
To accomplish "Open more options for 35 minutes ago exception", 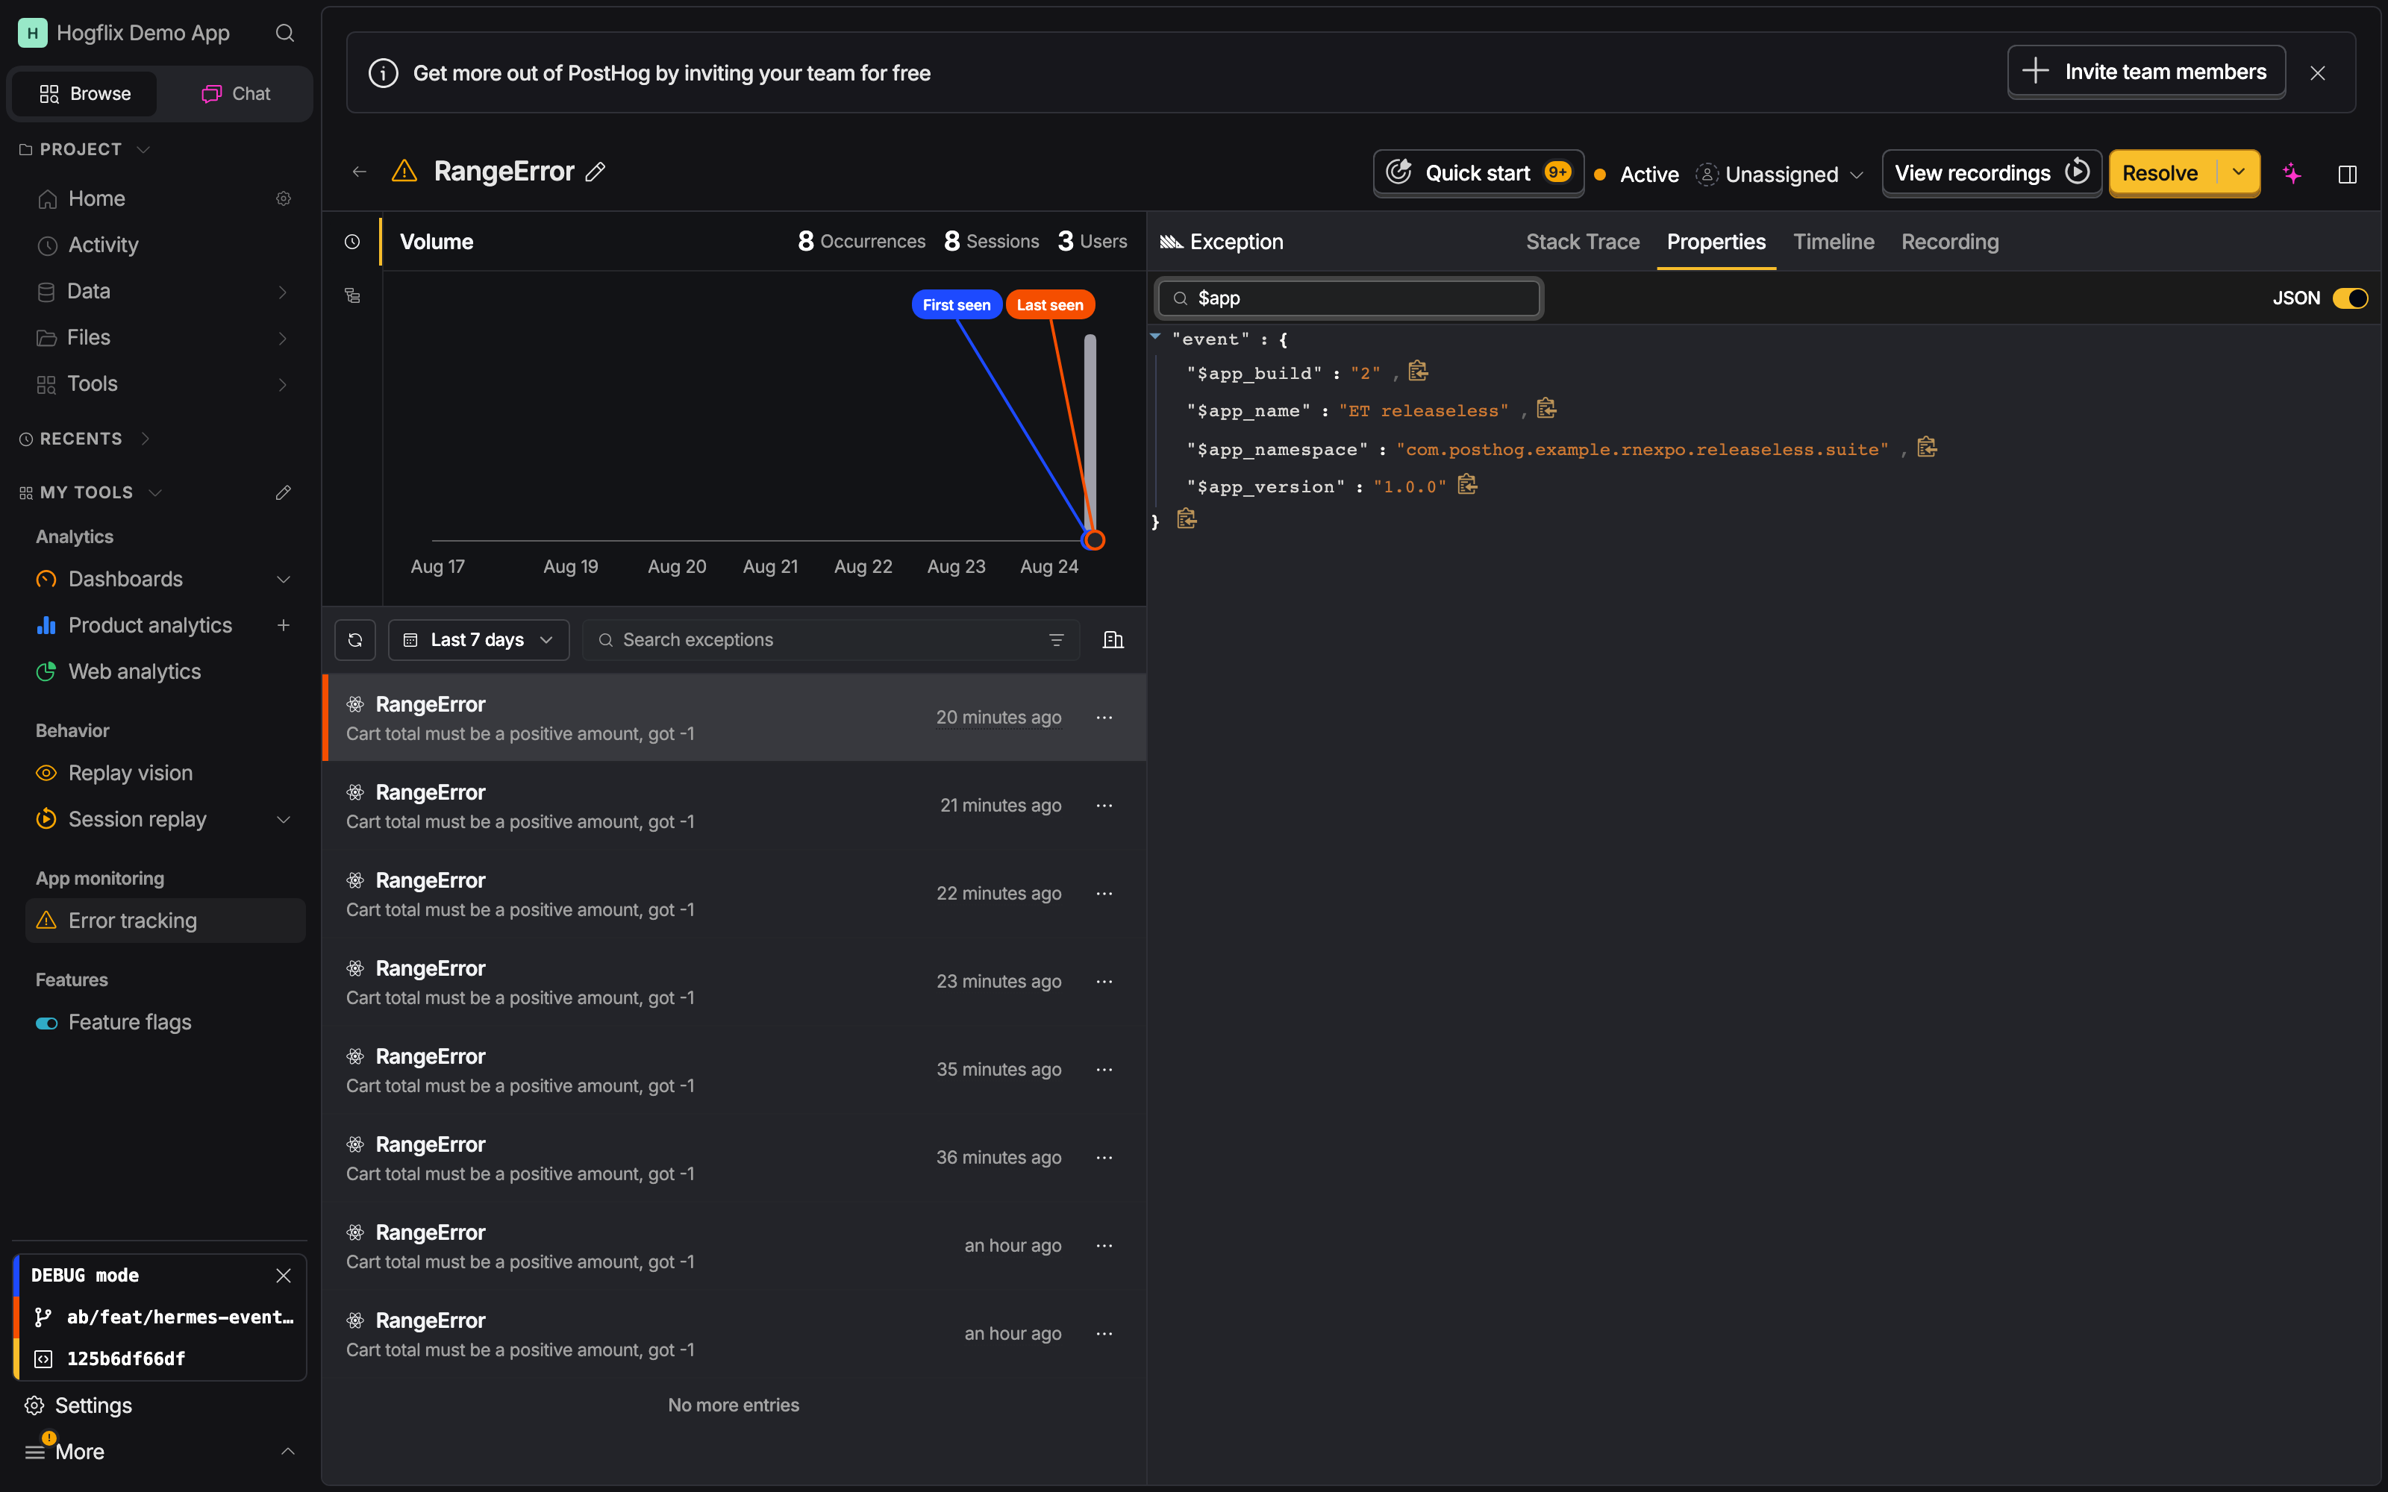I will (x=1104, y=1070).
